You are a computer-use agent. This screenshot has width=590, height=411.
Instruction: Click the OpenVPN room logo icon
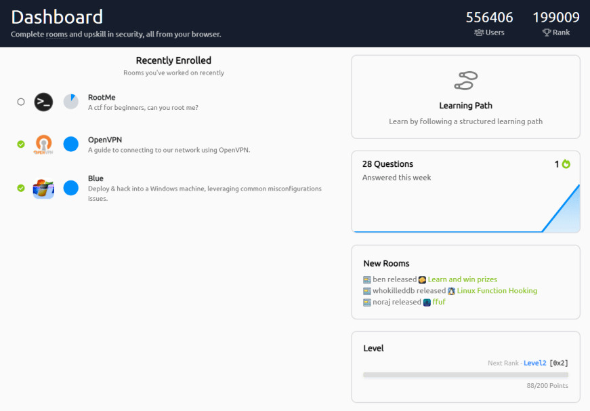(x=43, y=144)
